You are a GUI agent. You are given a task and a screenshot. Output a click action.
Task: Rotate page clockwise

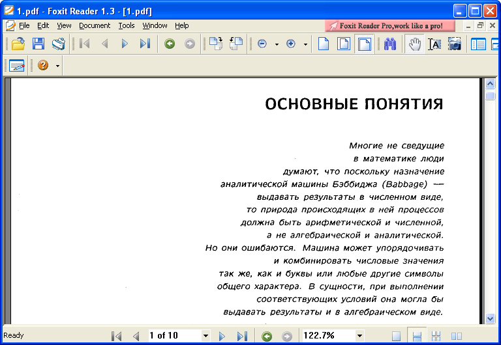[x=216, y=44]
